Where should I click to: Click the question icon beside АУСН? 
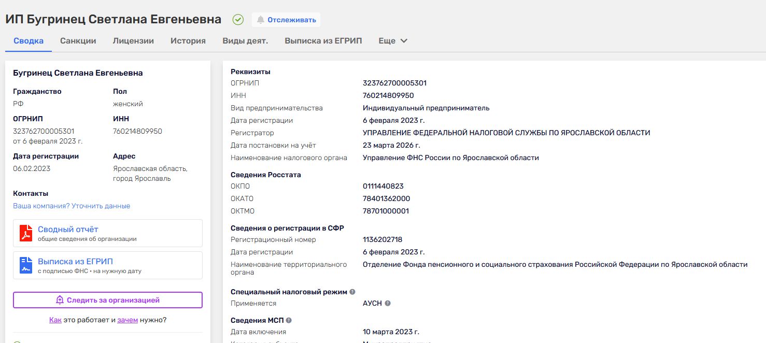pos(388,304)
